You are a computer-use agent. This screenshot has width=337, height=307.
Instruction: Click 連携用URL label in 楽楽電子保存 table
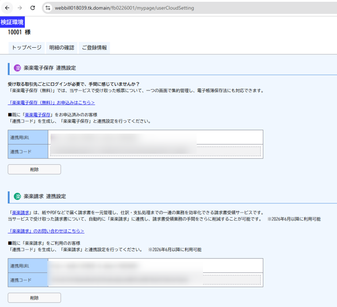tap(20, 138)
